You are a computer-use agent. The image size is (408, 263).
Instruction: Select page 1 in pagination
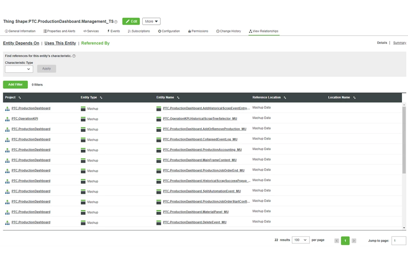pyautogui.click(x=345, y=241)
